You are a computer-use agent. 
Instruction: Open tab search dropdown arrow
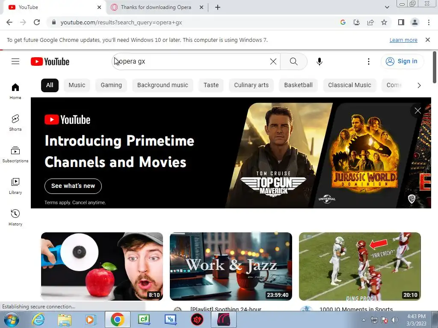[387, 7]
